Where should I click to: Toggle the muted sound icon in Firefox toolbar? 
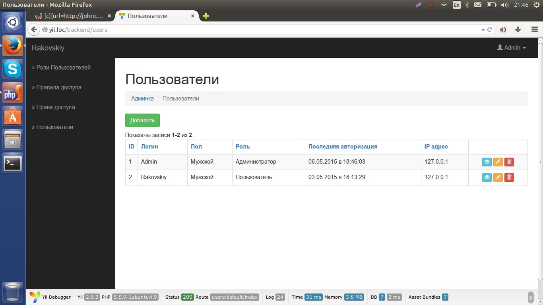pyautogui.click(x=503, y=29)
